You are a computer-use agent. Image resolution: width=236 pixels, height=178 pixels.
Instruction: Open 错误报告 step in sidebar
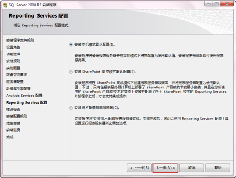pos(13,109)
